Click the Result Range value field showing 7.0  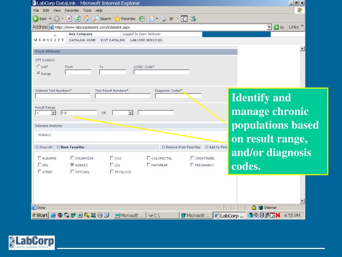79,113
